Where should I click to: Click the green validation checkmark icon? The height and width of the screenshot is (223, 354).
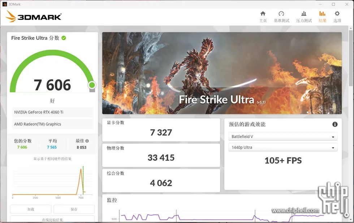[64, 38]
